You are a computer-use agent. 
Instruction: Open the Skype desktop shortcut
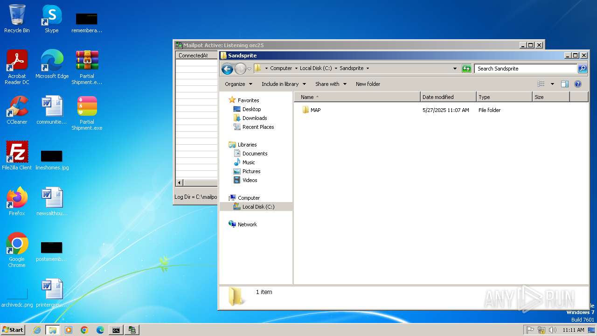tap(52, 19)
